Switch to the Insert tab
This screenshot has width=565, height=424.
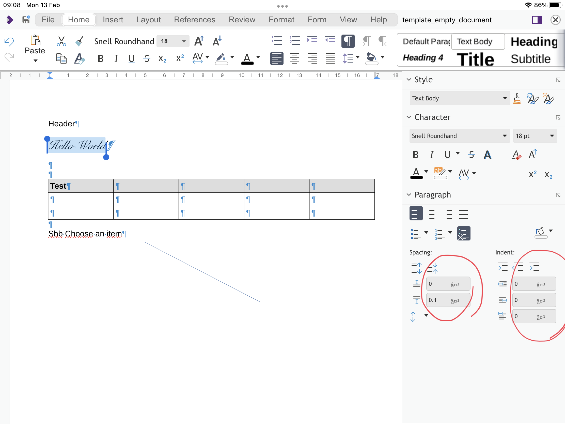tap(113, 19)
